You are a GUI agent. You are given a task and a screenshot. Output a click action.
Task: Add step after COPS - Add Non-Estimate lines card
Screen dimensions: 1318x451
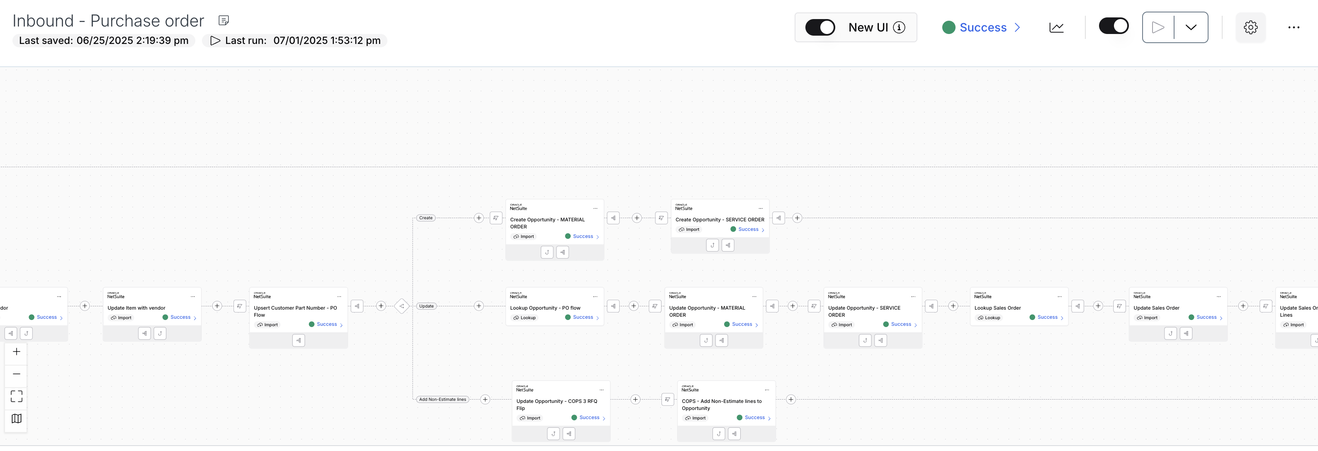click(791, 400)
